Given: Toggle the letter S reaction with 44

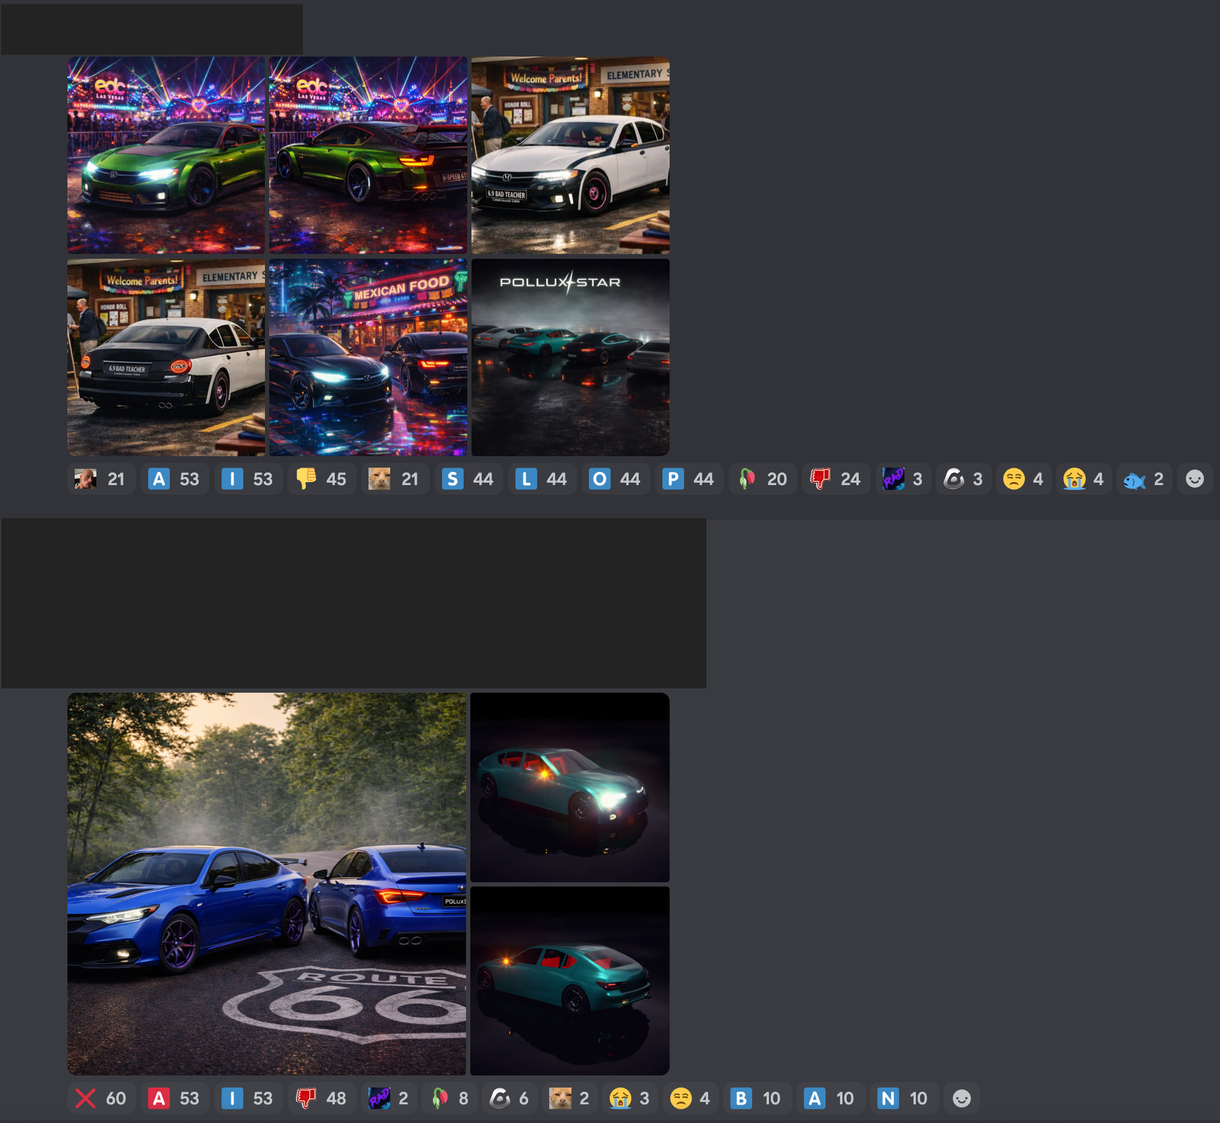Looking at the screenshot, I should [468, 479].
